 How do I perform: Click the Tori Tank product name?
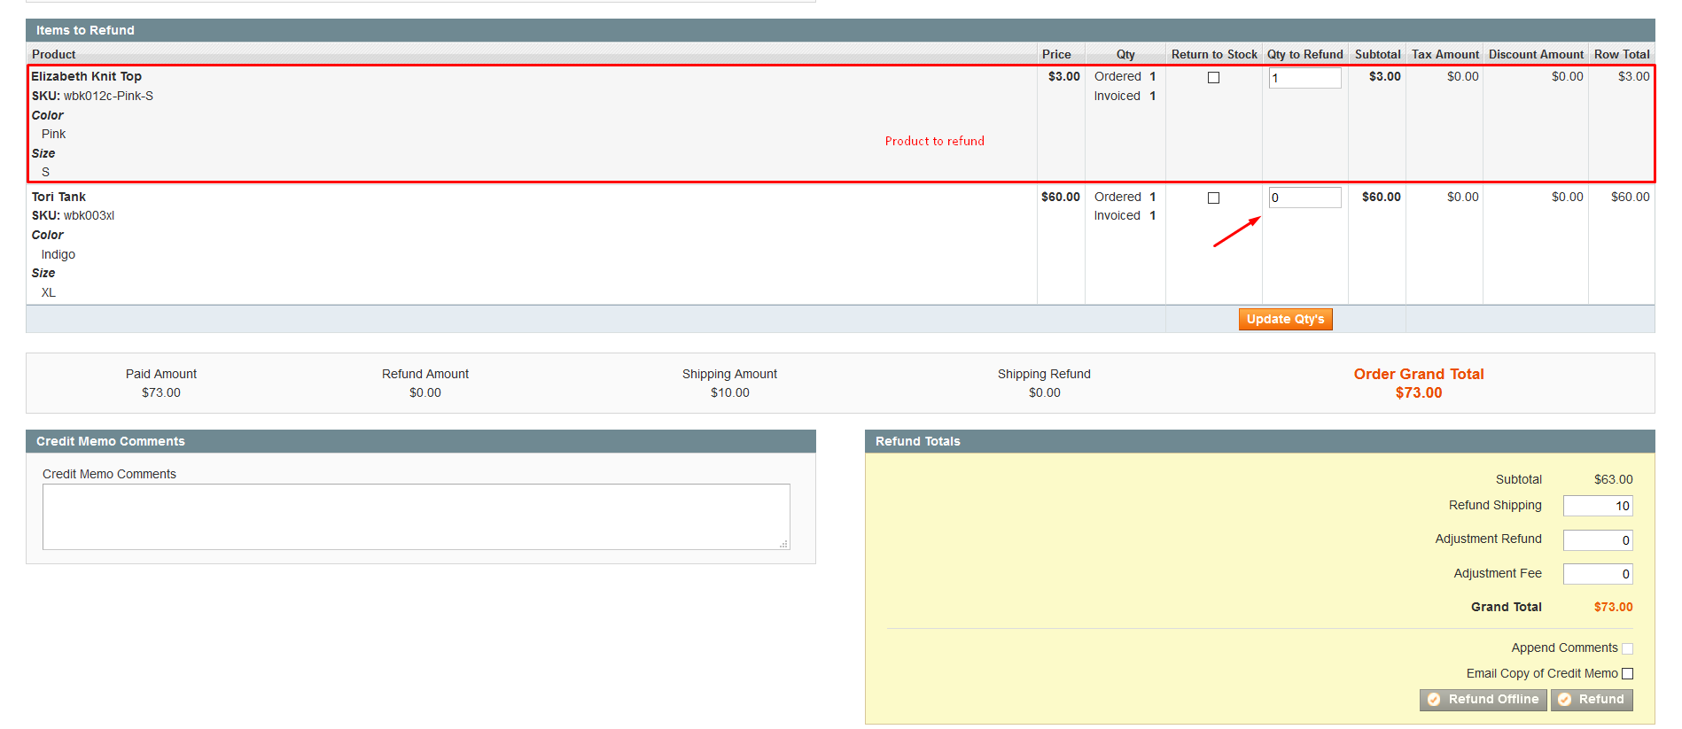[x=58, y=197]
